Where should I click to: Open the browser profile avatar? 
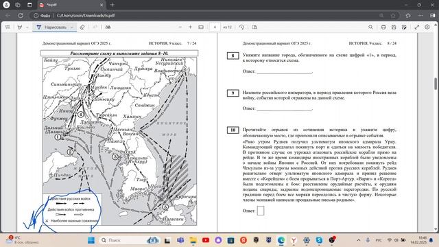[6, 5]
